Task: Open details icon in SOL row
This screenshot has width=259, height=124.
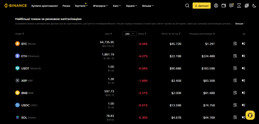Action: [235, 117]
